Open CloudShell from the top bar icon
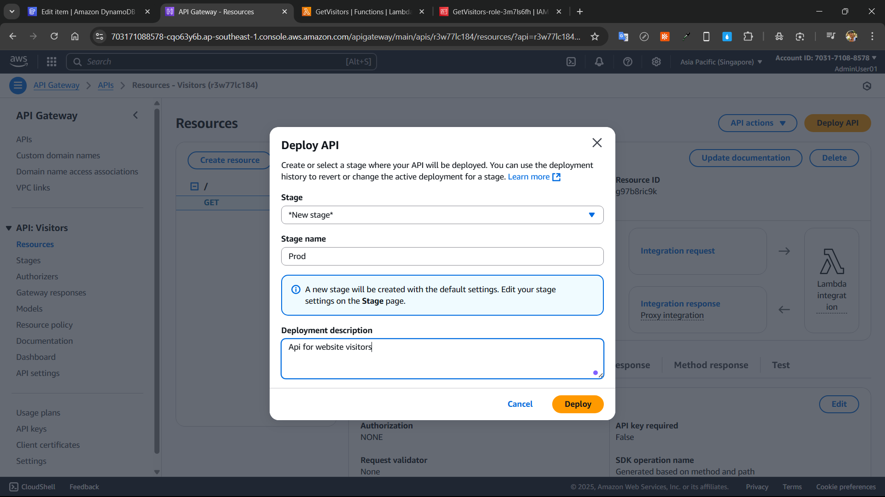 [571, 62]
